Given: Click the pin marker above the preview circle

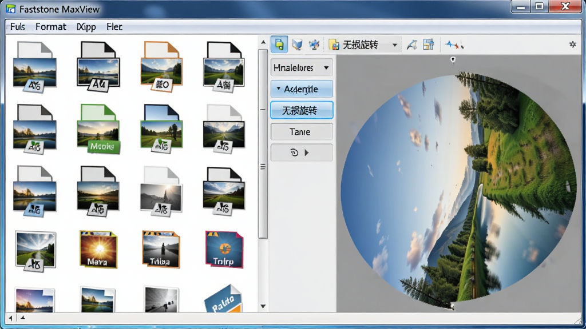Looking at the screenshot, I should (453, 60).
